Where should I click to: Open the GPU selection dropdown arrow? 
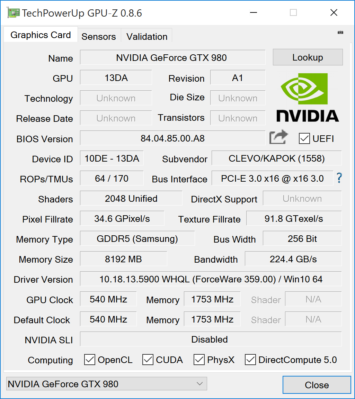[x=199, y=383]
